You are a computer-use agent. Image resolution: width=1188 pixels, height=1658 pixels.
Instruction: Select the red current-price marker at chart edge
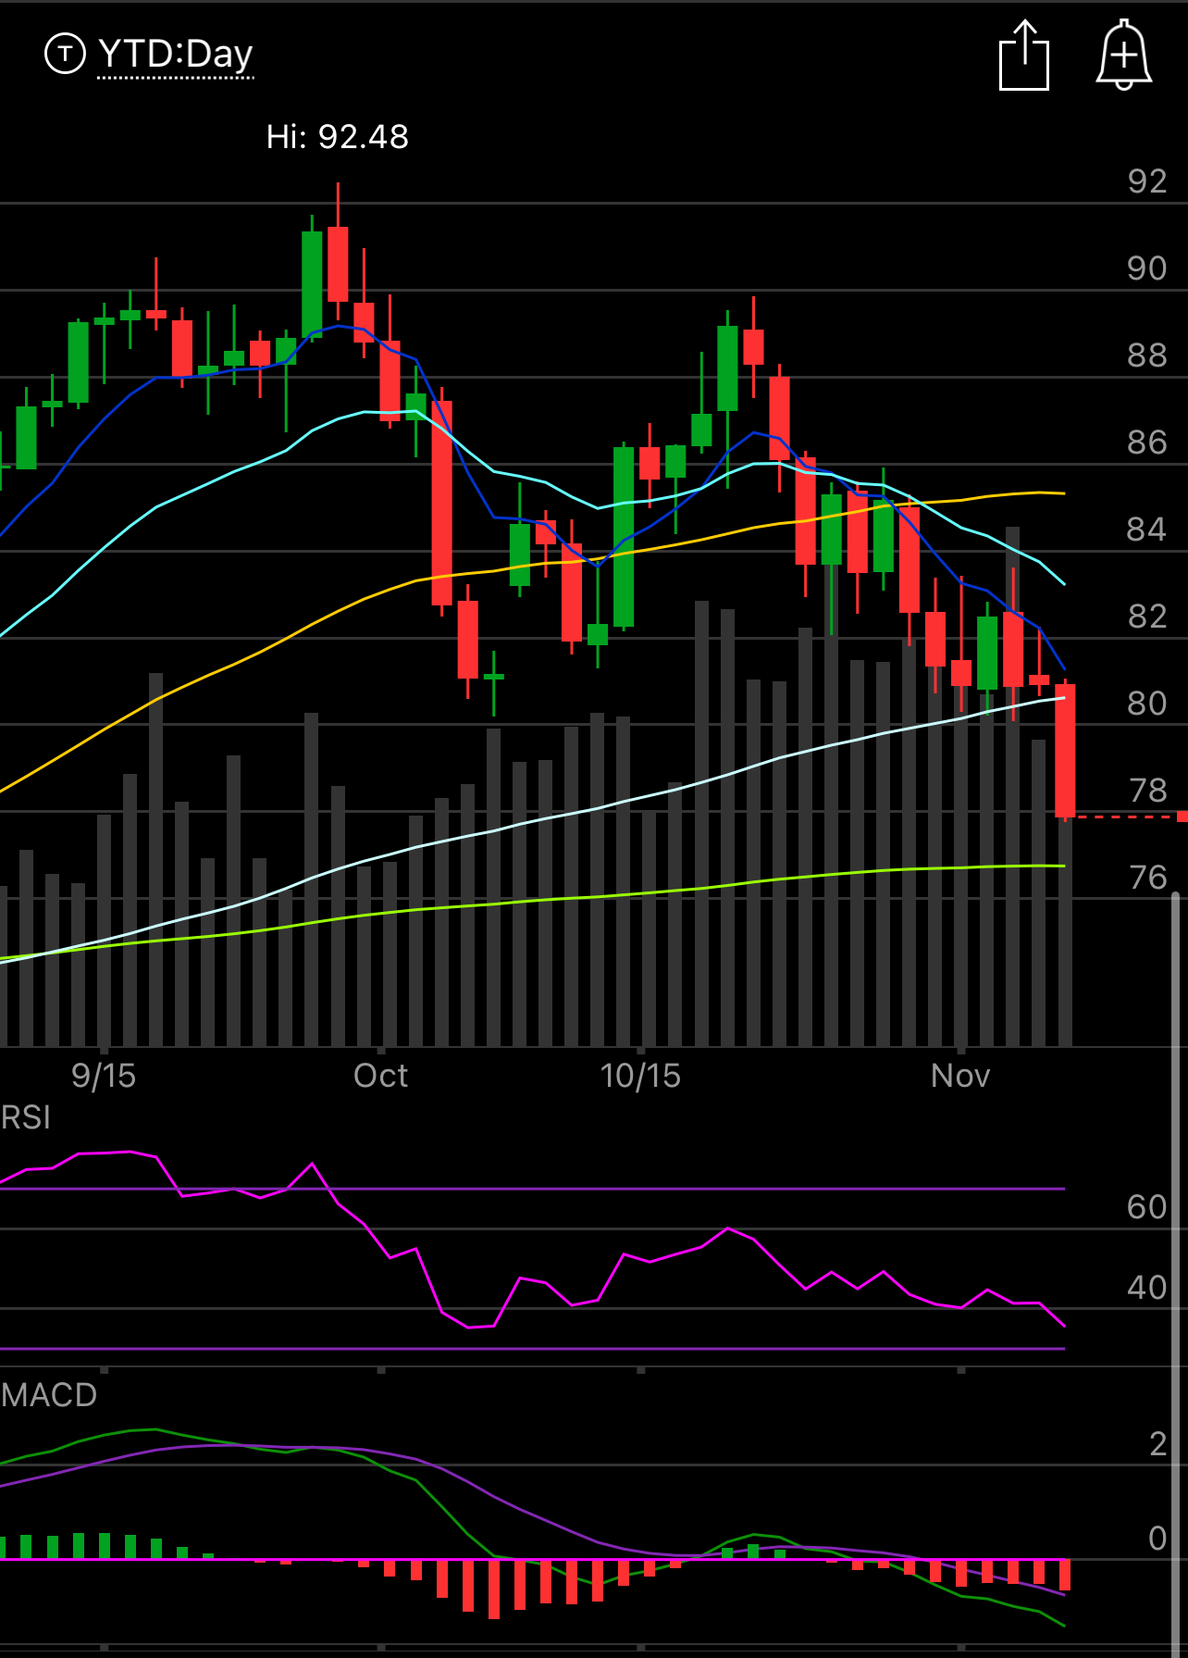(1182, 817)
